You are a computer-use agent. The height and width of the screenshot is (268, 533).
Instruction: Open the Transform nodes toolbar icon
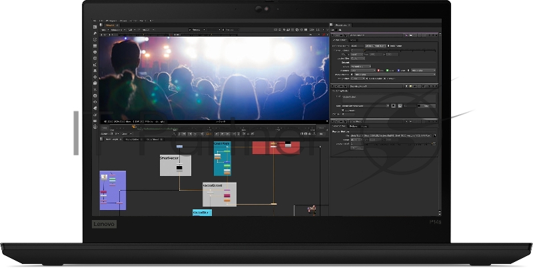(95, 77)
